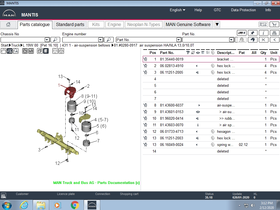This screenshot has height=210, width=280.
Task: Click the pin icon button
Action: (x=253, y=33)
